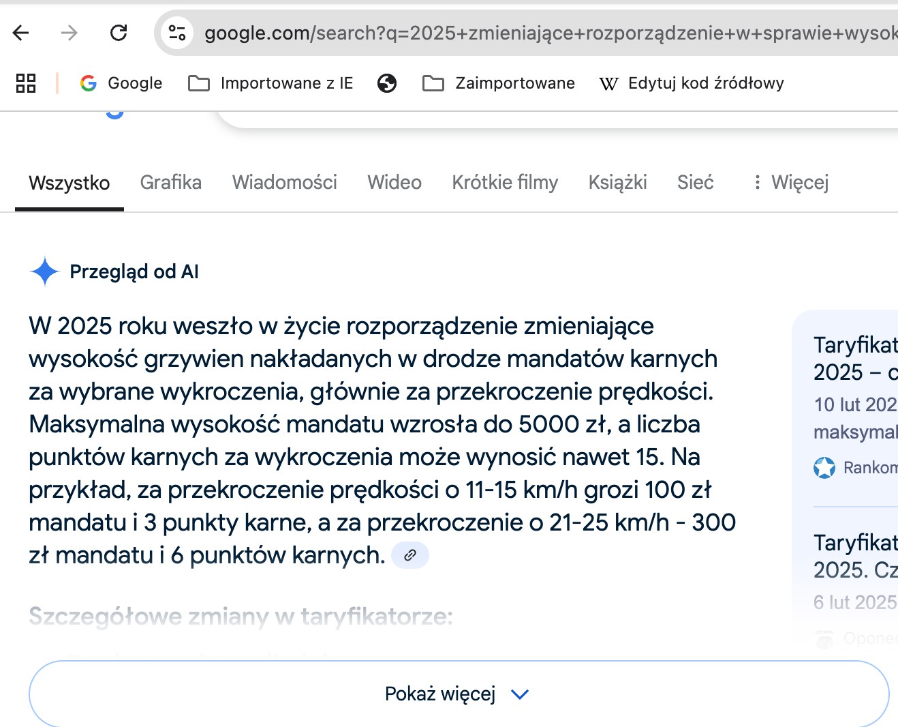The height and width of the screenshot is (727, 898).
Task: Click the forward navigation arrow
Action: tap(68, 33)
